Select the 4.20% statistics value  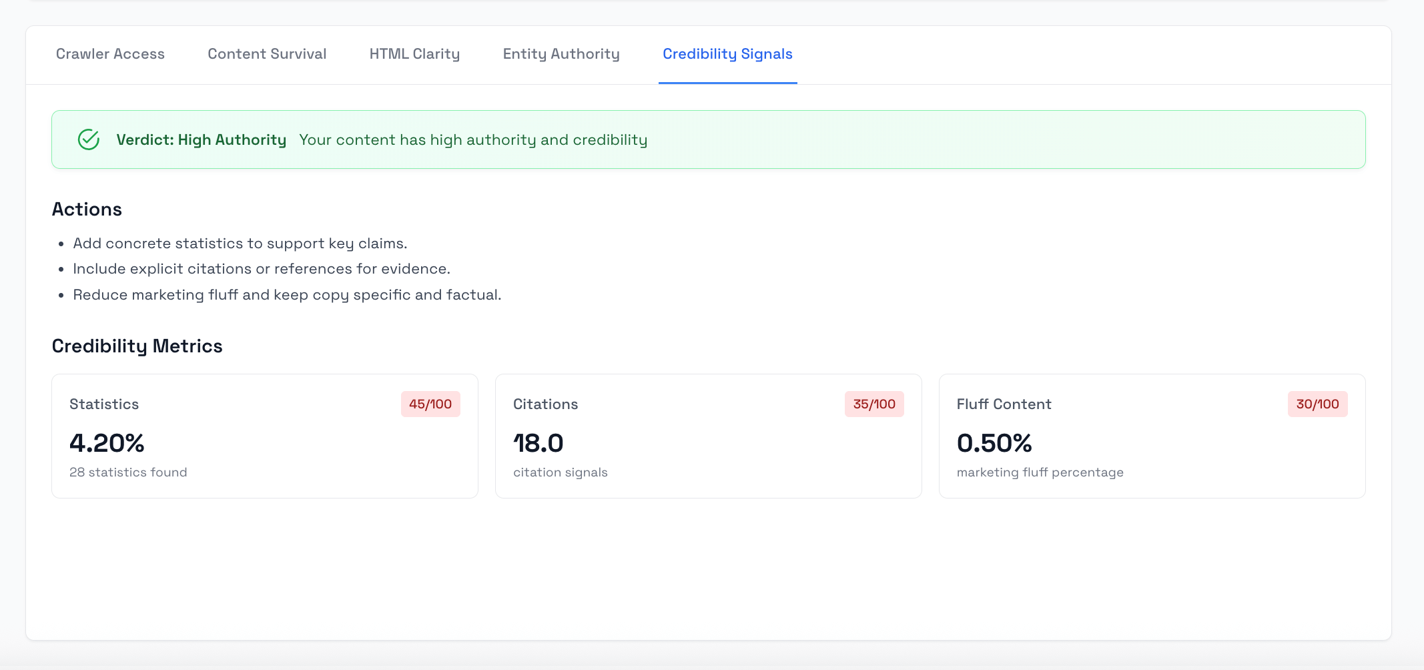tap(107, 443)
